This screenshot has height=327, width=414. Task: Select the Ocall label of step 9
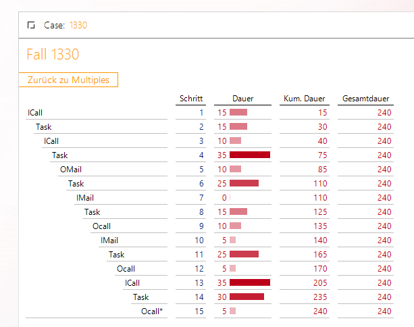(101, 226)
